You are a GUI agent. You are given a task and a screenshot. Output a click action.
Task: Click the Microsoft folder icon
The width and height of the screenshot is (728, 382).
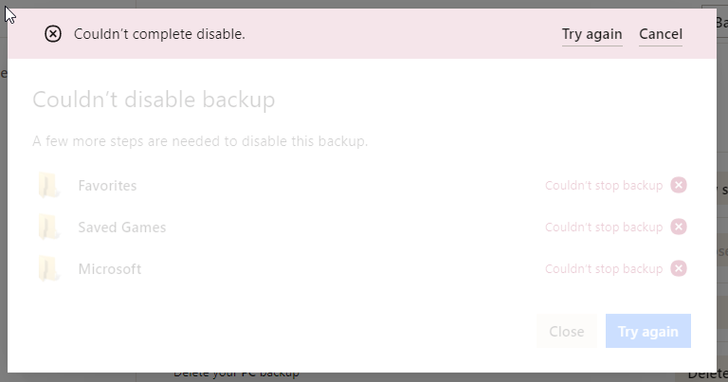point(48,269)
